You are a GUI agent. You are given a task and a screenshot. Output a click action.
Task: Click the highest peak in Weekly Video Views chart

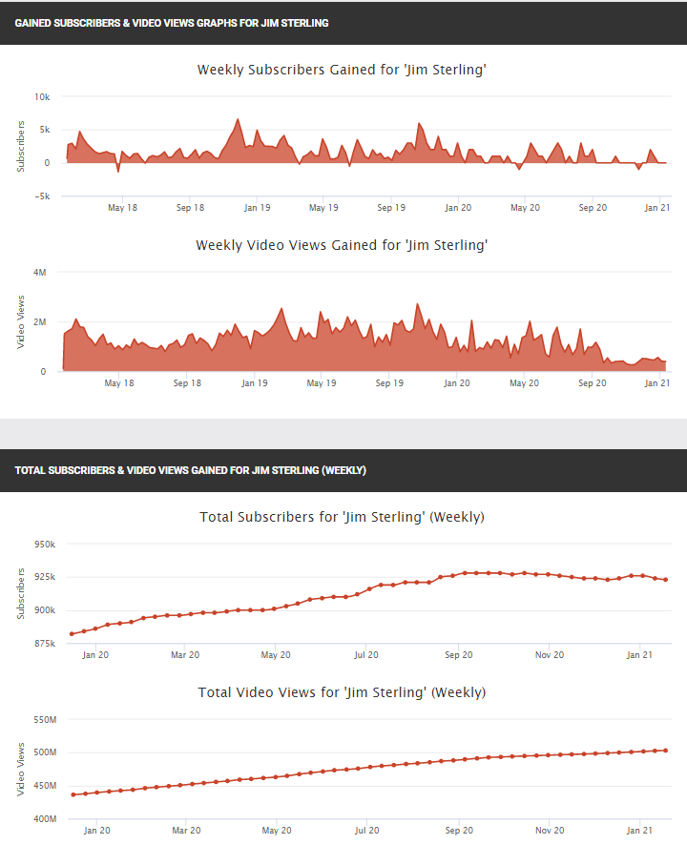coord(417,304)
